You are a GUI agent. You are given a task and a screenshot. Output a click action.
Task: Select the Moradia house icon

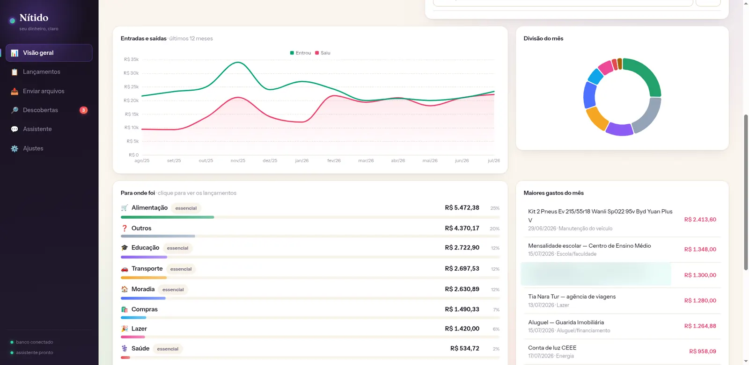pyautogui.click(x=125, y=289)
